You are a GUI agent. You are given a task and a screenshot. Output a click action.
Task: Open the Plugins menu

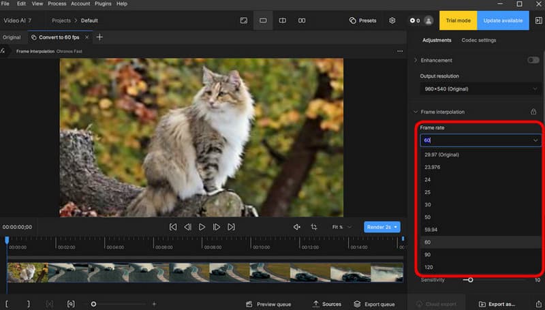(104, 4)
